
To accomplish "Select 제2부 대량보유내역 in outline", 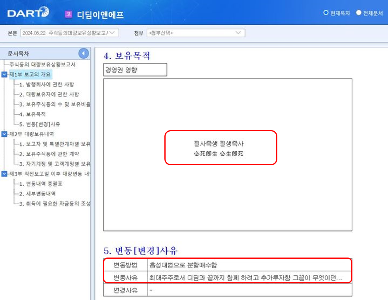I will tap(32, 134).
